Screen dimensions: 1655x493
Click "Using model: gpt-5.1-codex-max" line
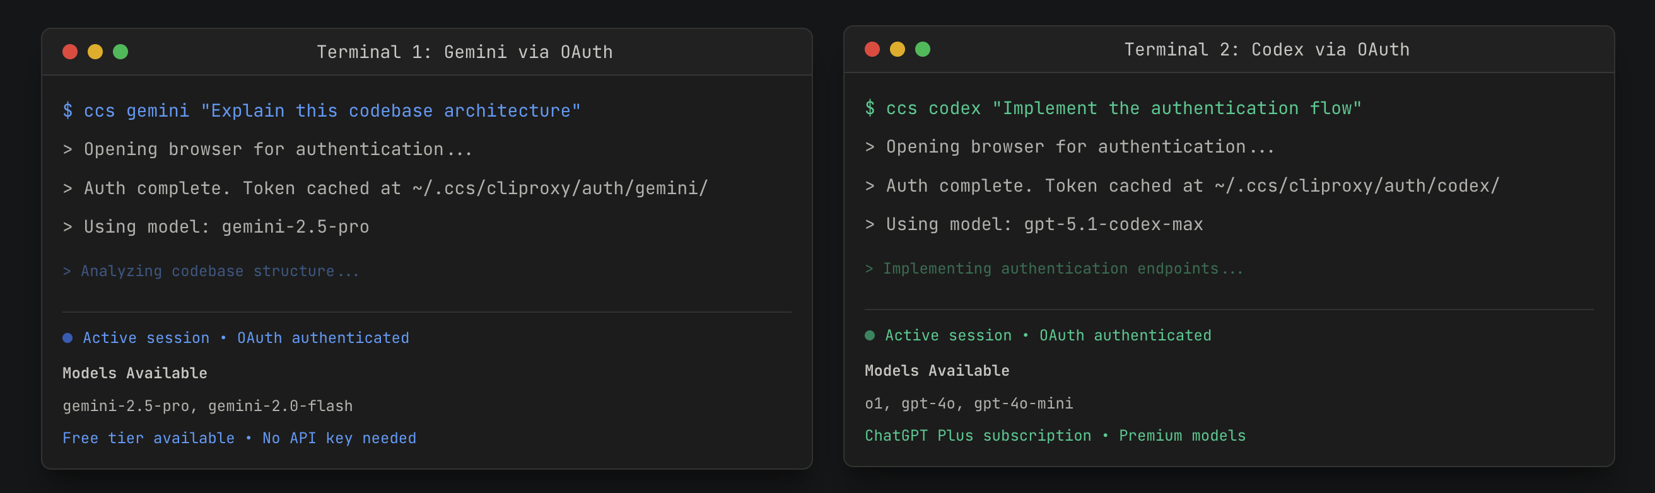tap(1034, 224)
